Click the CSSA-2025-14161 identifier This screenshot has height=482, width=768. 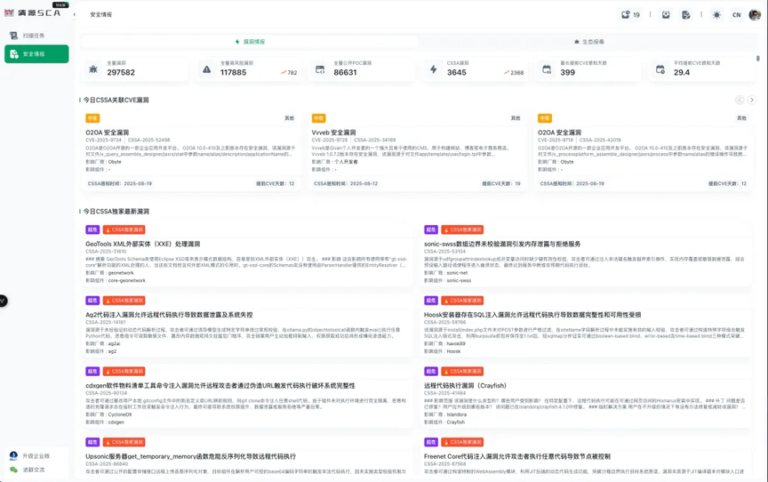106,322
